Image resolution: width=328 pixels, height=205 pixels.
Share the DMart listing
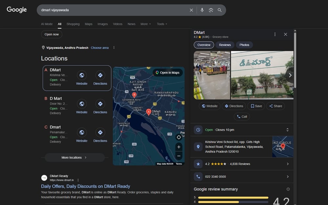[x=276, y=106]
